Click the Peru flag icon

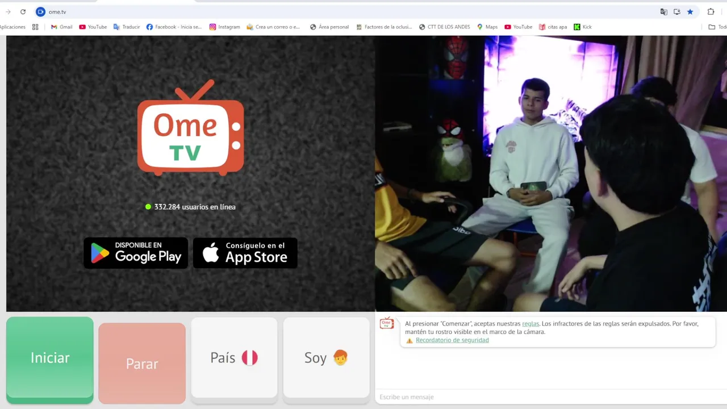coord(249,358)
